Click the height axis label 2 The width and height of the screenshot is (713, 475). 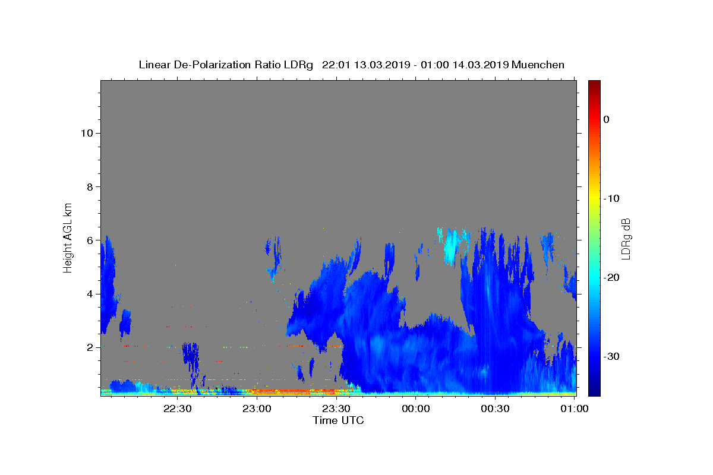point(90,347)
